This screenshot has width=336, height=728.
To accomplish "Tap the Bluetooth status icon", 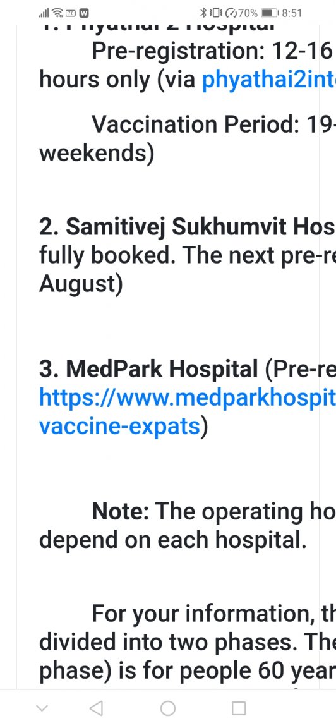I will point(203,13).
